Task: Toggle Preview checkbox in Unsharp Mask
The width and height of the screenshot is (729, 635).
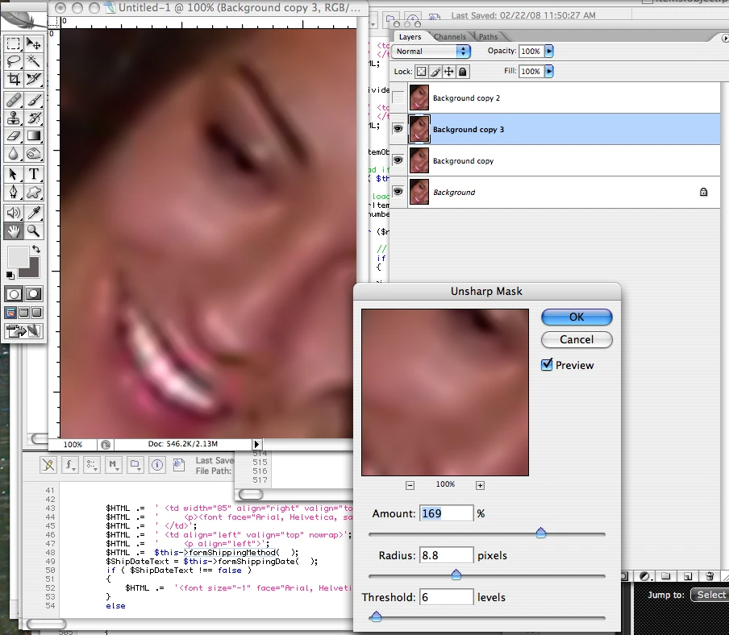Action: click(x=547, y=365)
